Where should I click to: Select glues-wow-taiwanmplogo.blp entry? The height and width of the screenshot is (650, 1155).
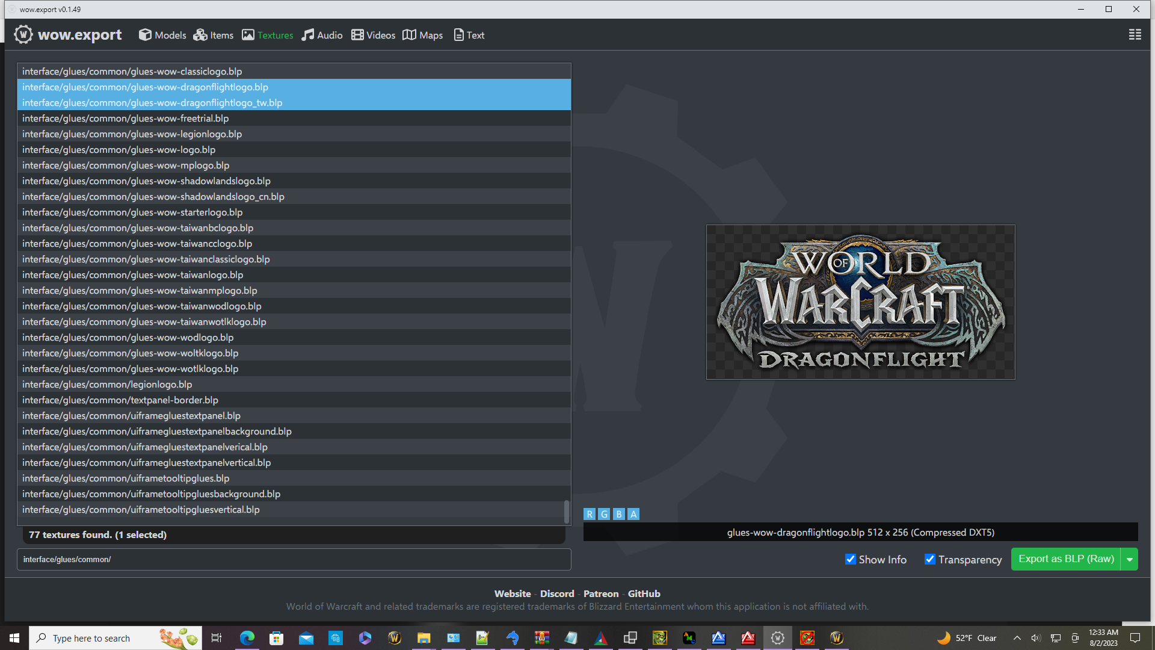click(294, 290)
